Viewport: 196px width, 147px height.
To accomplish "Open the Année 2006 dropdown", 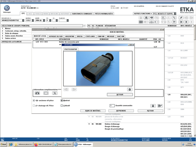I will click(x=44, y=21).
